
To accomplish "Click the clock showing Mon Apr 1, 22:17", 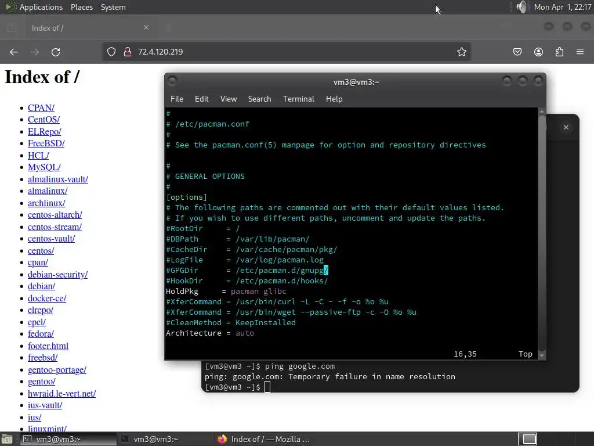I will tap(563, 7).
